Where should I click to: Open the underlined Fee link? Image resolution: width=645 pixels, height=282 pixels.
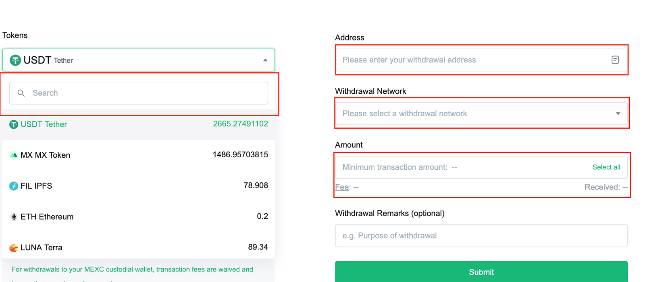pos(342,187)
